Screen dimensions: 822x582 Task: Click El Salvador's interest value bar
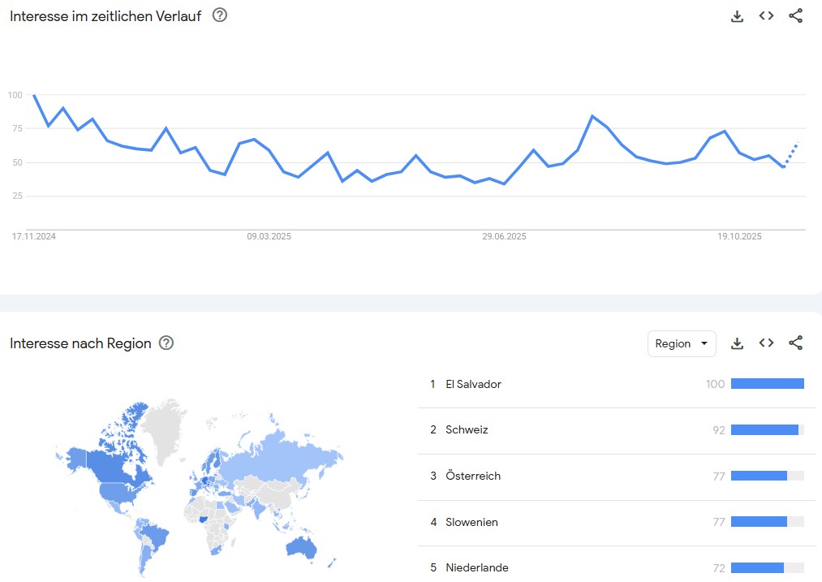pos(767,384)
